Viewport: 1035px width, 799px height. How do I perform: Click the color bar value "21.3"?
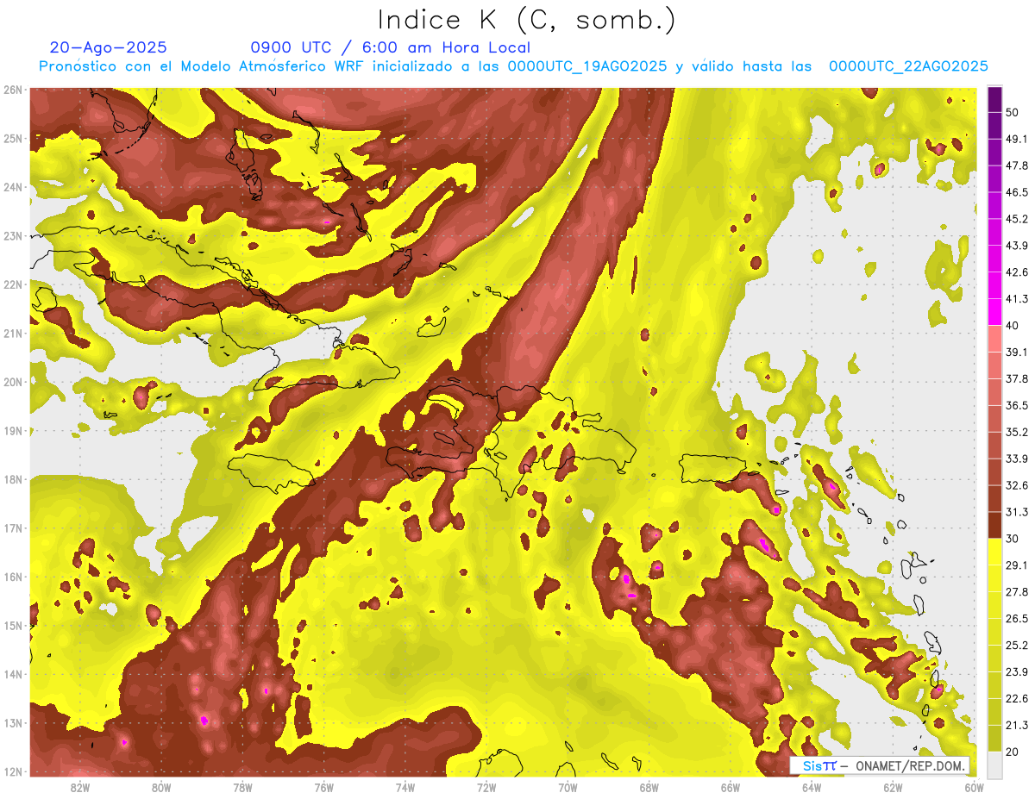click(1017, 725)
